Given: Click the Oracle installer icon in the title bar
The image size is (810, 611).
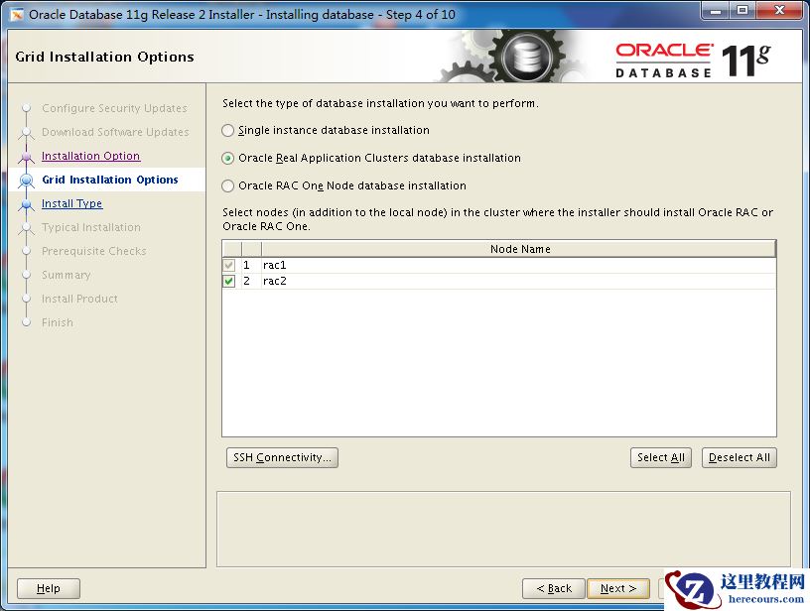Looking at the screenshot, I should pyautogui.click(x=14, y=11).
